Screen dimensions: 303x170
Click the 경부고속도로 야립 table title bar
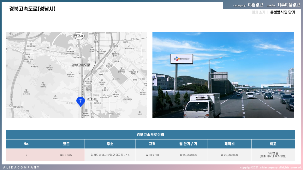click(x=150, y=135)
